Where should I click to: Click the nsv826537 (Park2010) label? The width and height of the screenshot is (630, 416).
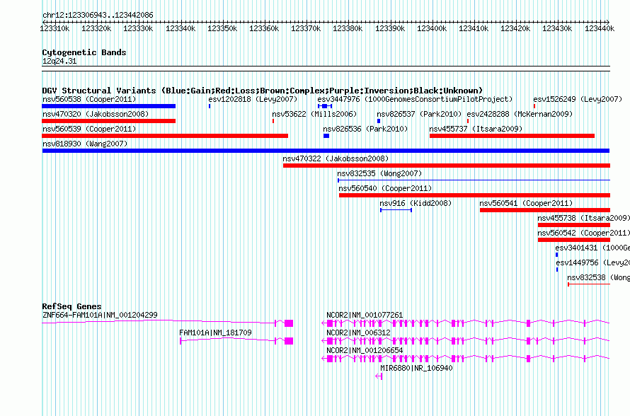point(419,114)
